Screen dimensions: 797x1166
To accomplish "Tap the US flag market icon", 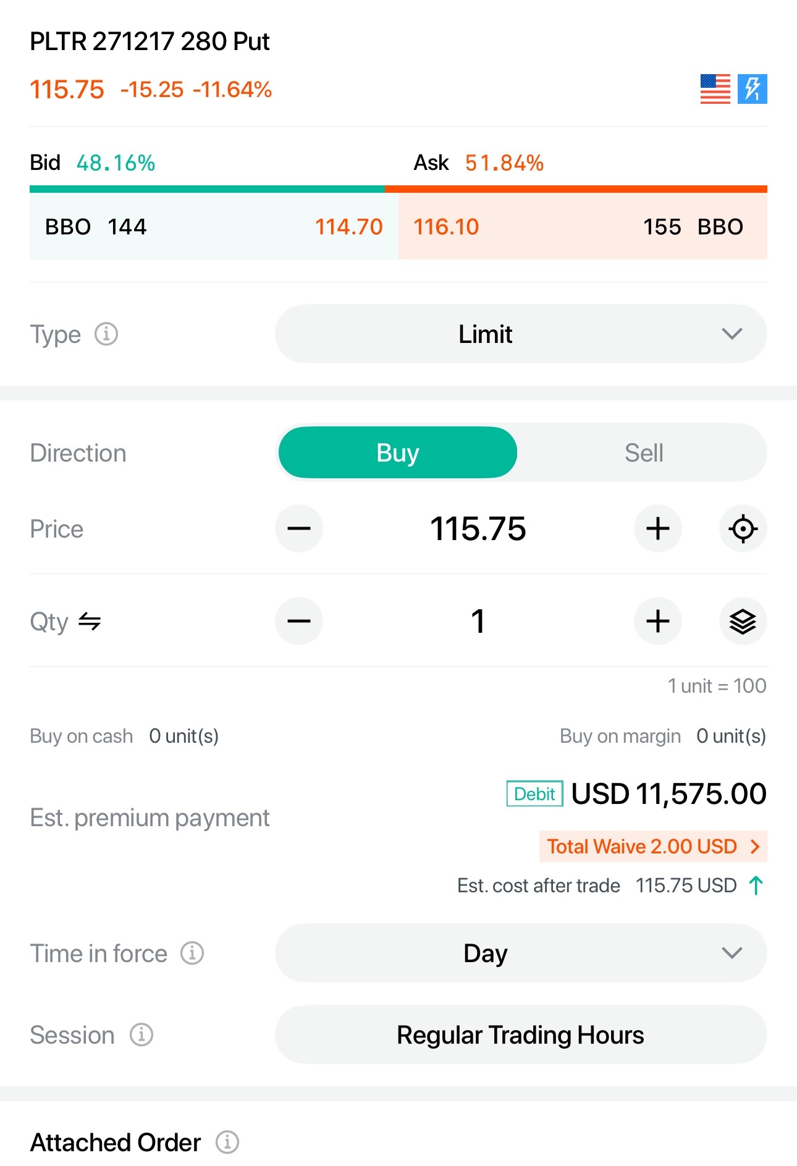I will pos(715,89).
